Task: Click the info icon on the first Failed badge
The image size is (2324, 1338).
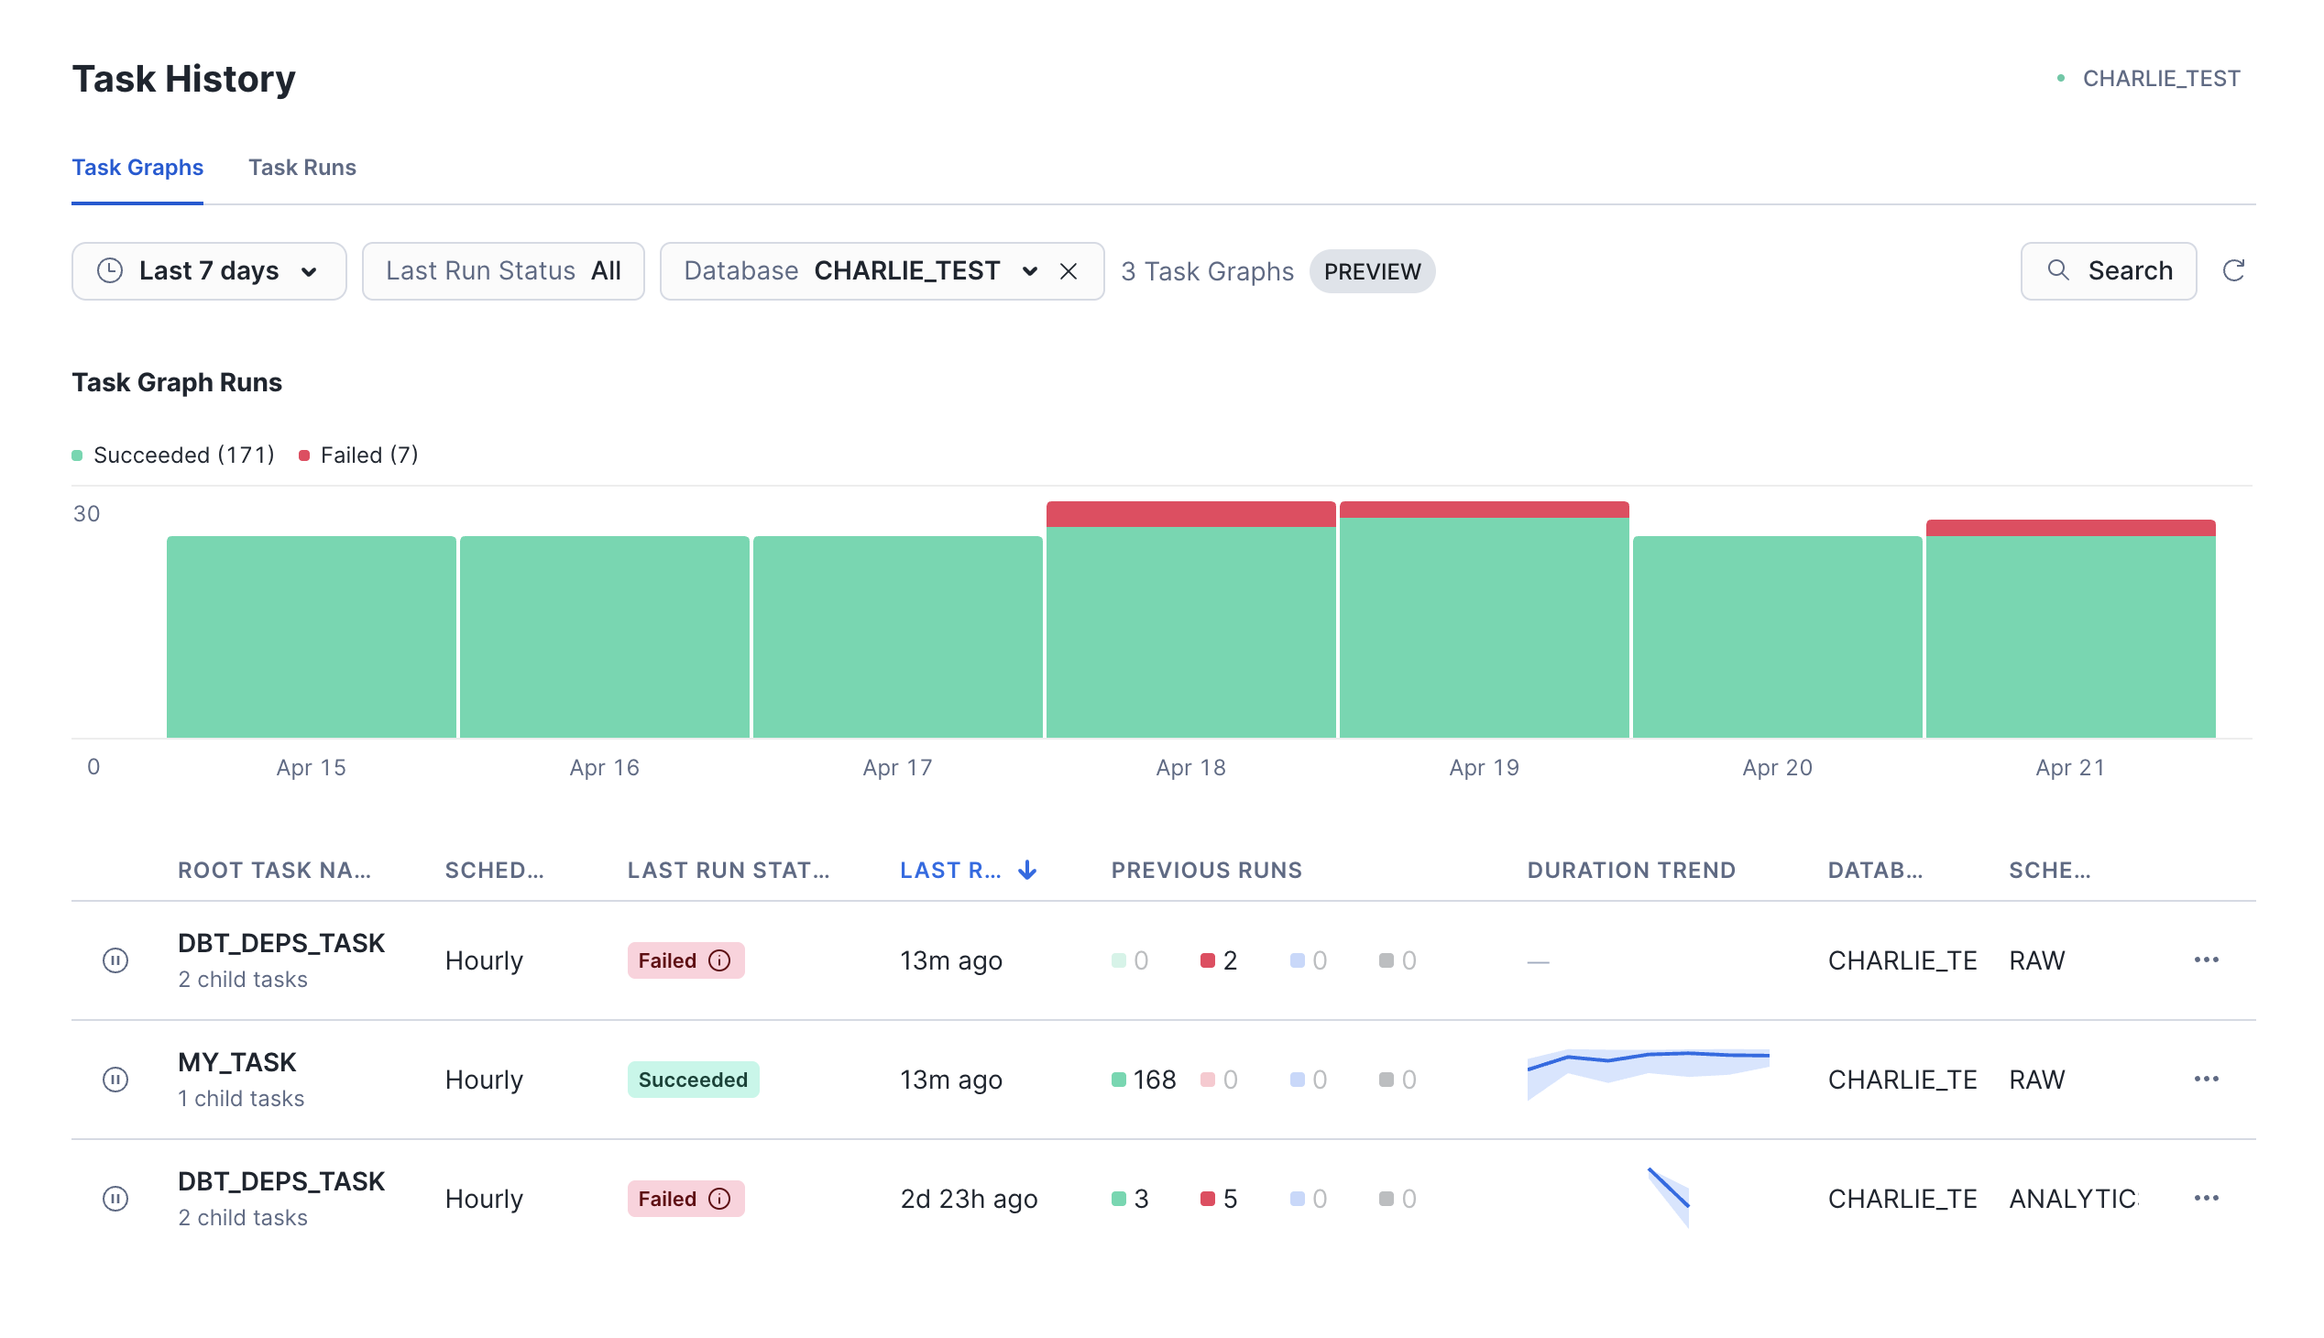Action: point(719,960)
